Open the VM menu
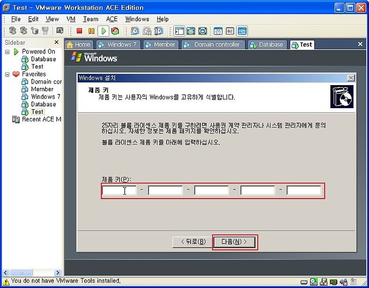This screenshot has width=369, height=288. point(71,19)
